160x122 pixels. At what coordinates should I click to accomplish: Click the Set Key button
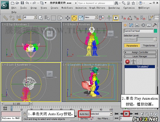click(84, 119)
